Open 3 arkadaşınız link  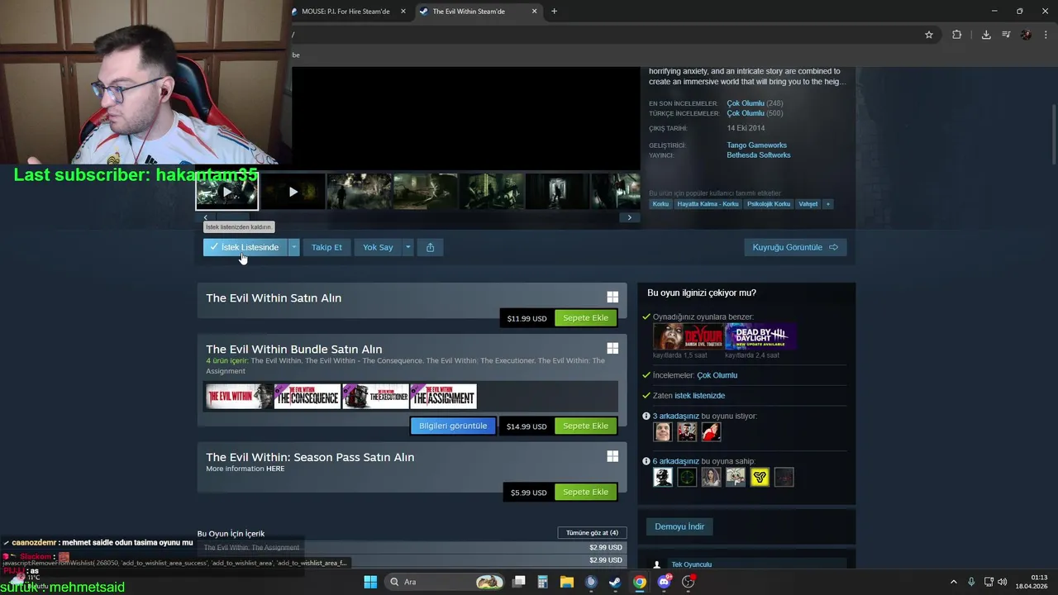[x=676, y=416]
